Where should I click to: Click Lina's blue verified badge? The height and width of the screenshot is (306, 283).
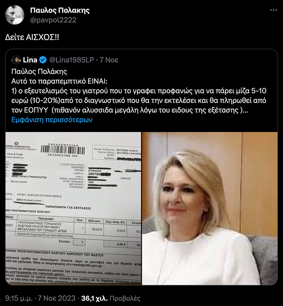point(43,60)
